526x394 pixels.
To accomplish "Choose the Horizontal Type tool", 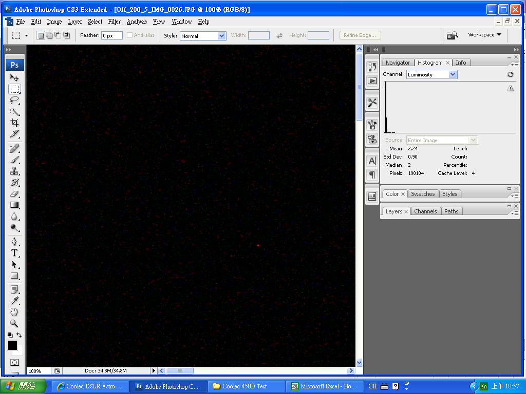I will coord(14,253).
